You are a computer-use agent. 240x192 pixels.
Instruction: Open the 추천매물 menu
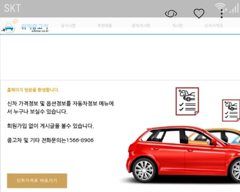105,25
